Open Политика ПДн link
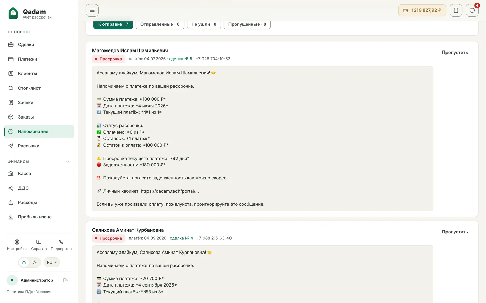Image resolution: width=486 pixels, height=303 pixels. [x=20, y=292]
